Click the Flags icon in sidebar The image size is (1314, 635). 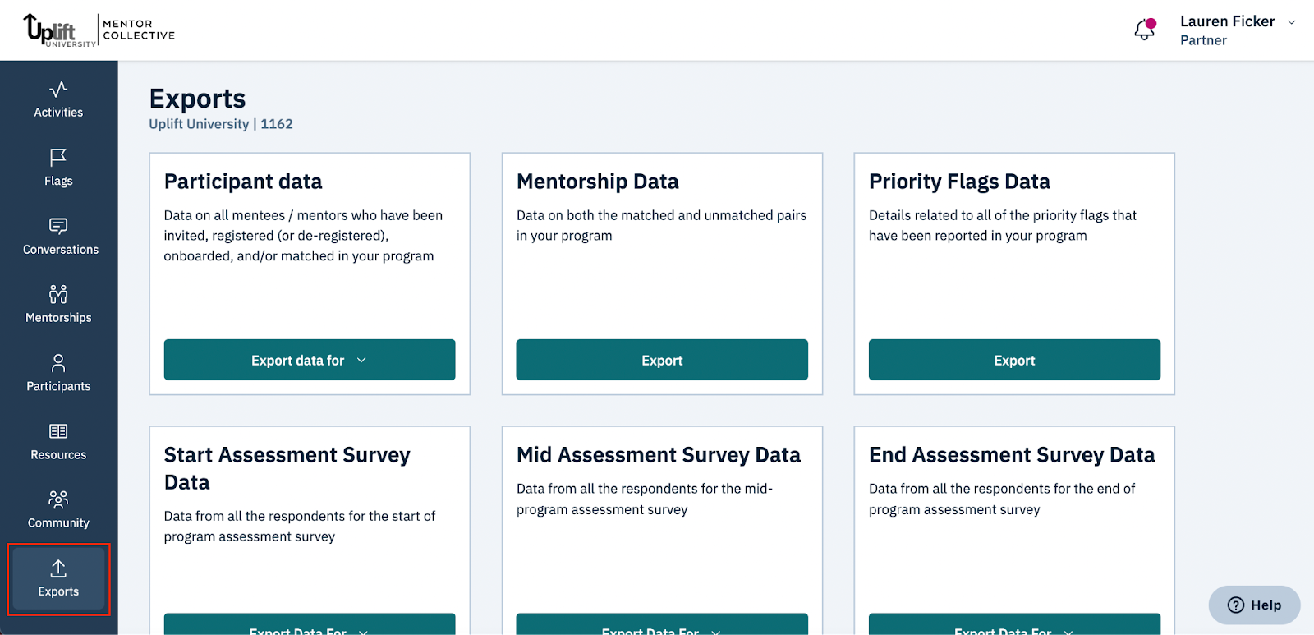coord(58,157)
